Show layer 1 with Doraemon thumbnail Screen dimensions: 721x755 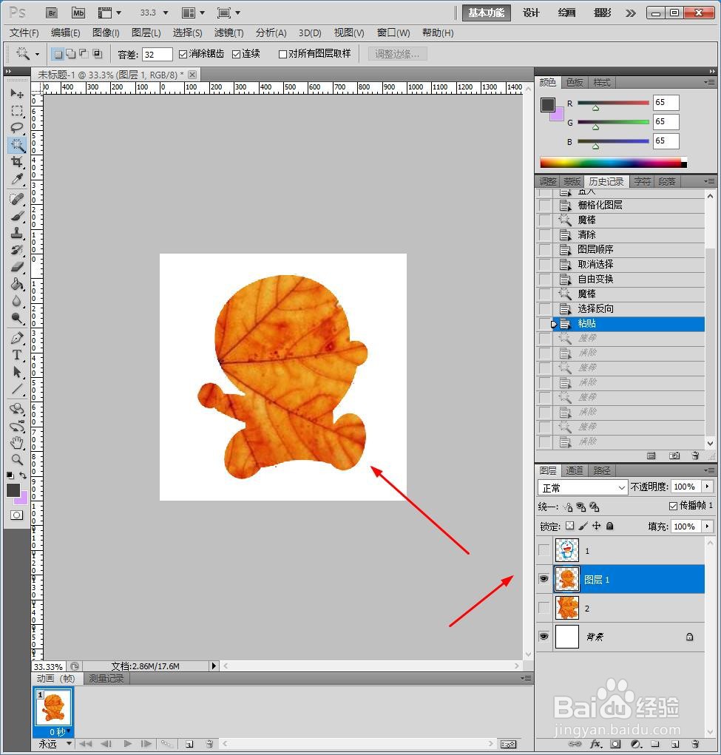544,550
